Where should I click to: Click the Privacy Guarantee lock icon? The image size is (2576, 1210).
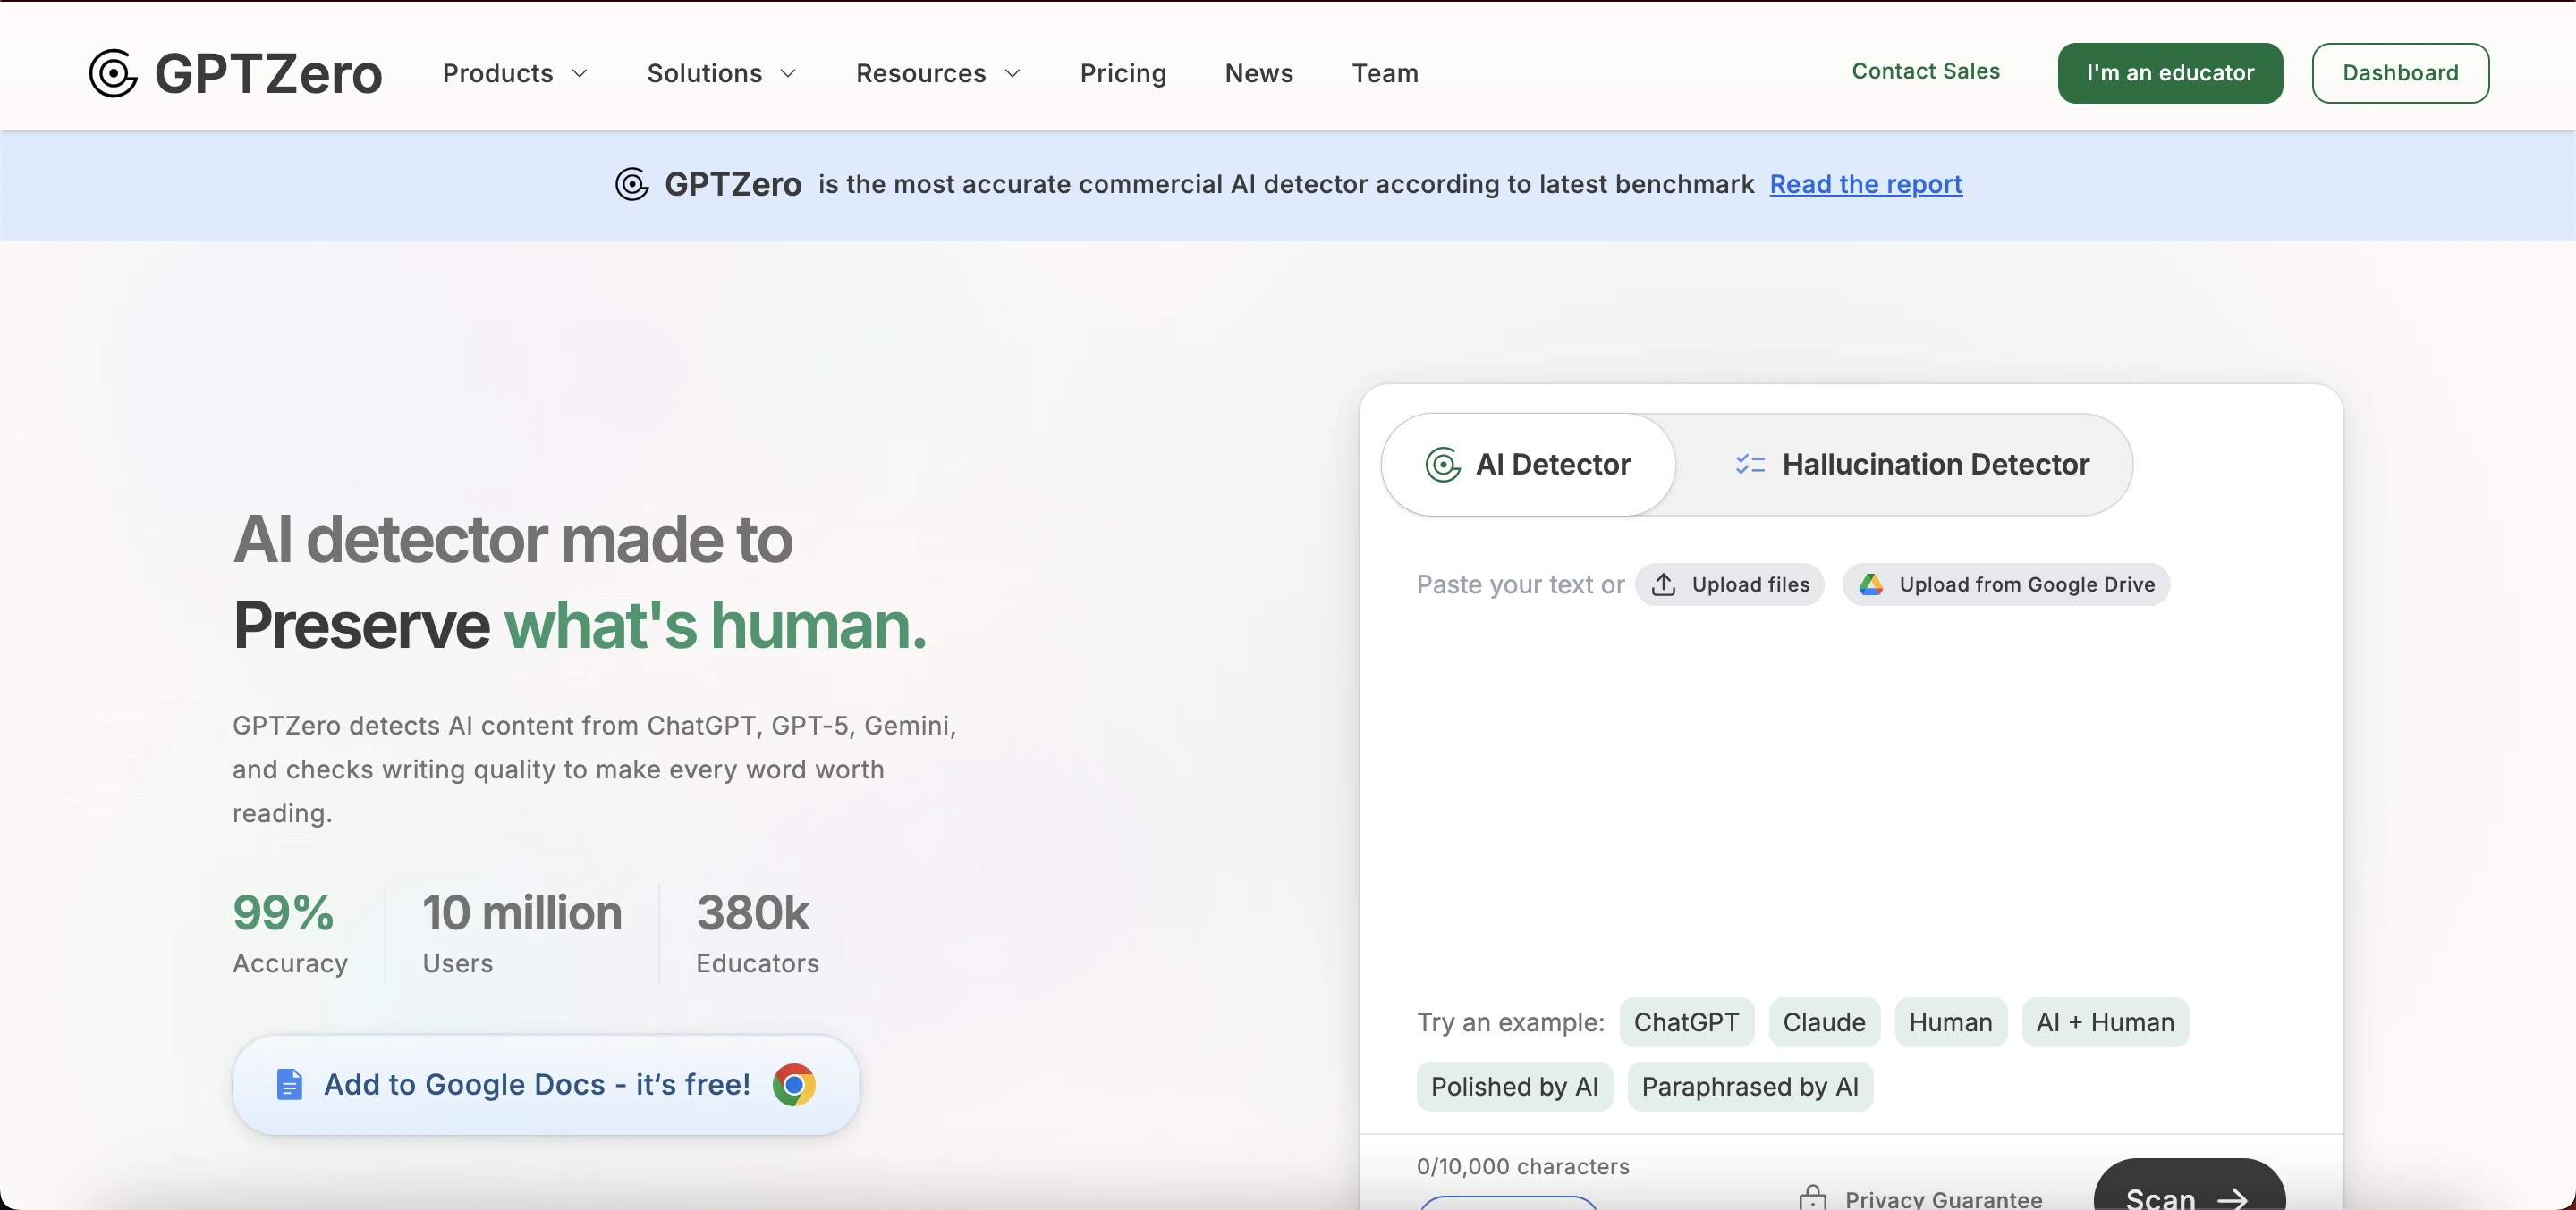pyautogui.click(x=1812, y=1197)
